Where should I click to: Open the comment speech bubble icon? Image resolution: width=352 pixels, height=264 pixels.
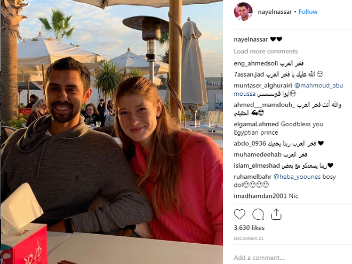pos(258,214)
